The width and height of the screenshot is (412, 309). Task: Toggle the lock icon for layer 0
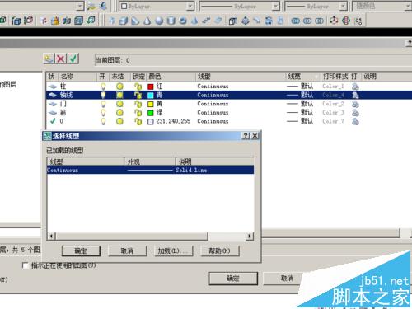pyautogui.click(x=138, y=121)
